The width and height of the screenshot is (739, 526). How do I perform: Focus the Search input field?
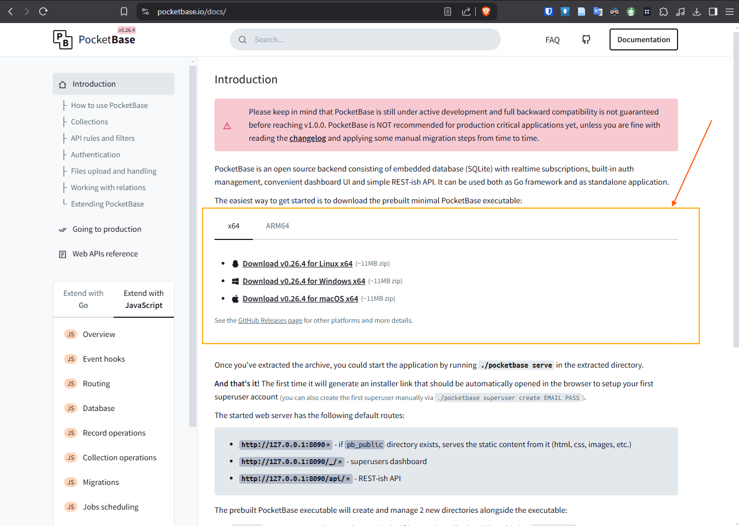[365, 39]
